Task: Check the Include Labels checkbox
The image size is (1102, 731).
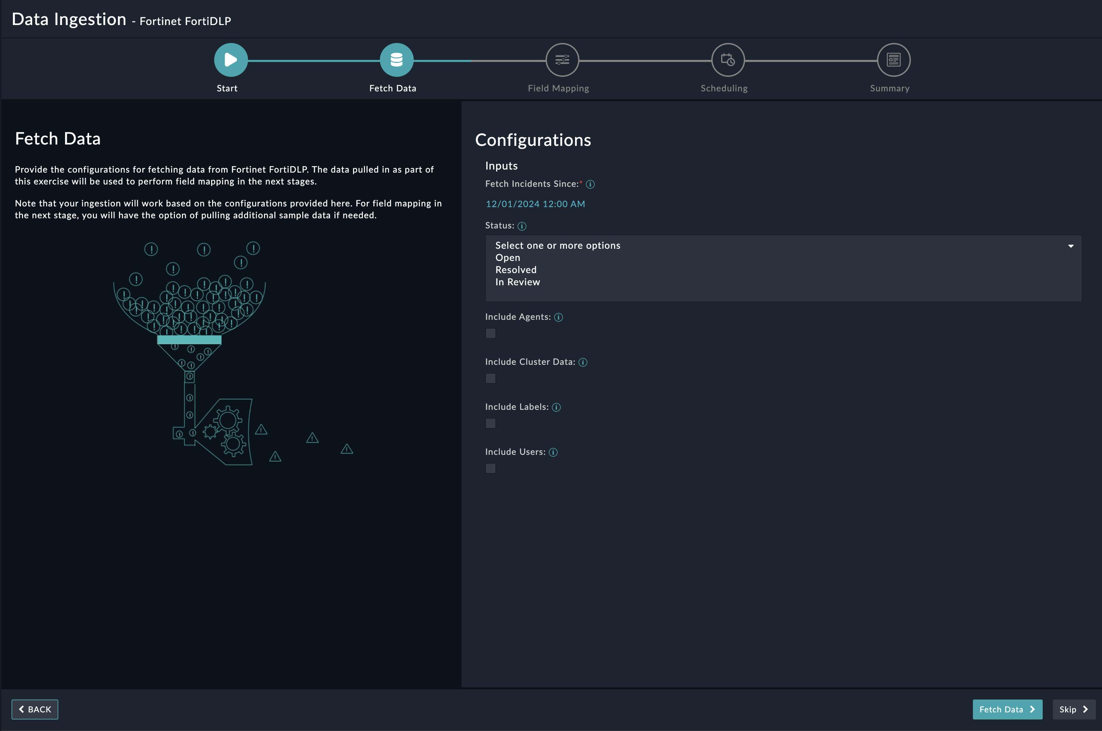Action: click(x=490, y=423)
